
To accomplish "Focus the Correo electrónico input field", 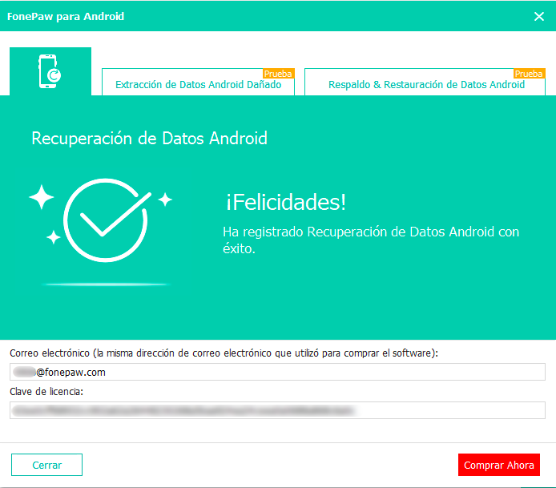I will (x=277, y=372).
